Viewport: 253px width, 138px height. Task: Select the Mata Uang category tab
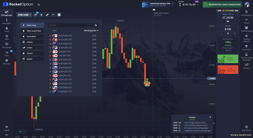pyautogui.click(x=32, y=25)
